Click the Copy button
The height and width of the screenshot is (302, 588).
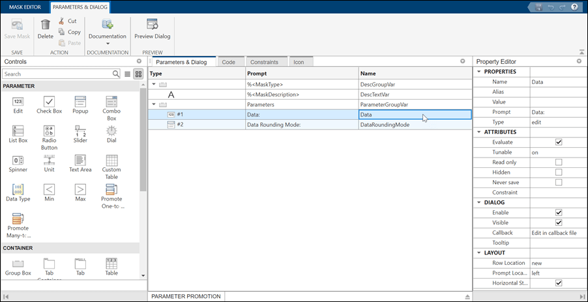[x=69, y=32]
